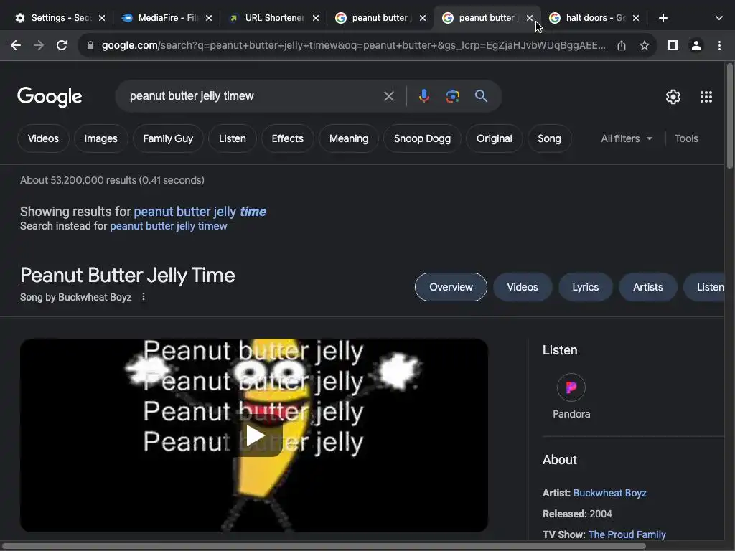This screenshot has height=551, width=735.
Task: Open the Artists tab
Action: (648, 287)
